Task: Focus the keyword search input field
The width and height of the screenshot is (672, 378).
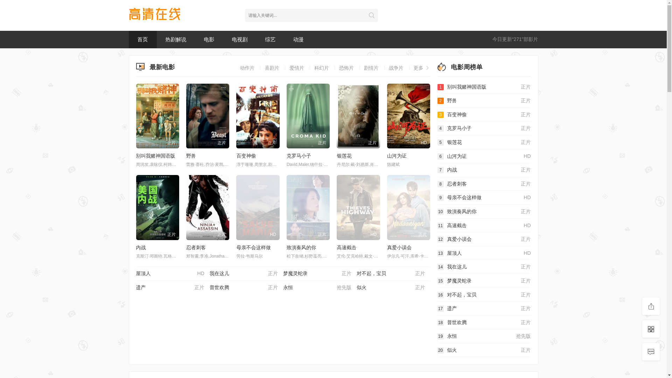Action: pyautogui.click(x=304, y=15)
